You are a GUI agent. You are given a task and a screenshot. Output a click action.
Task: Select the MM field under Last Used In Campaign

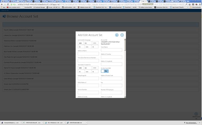(x=80, y=43)
